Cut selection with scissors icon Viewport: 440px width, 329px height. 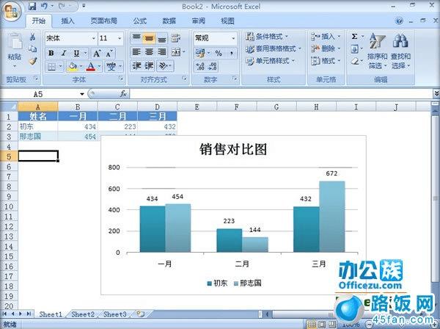tap(32, 37)
